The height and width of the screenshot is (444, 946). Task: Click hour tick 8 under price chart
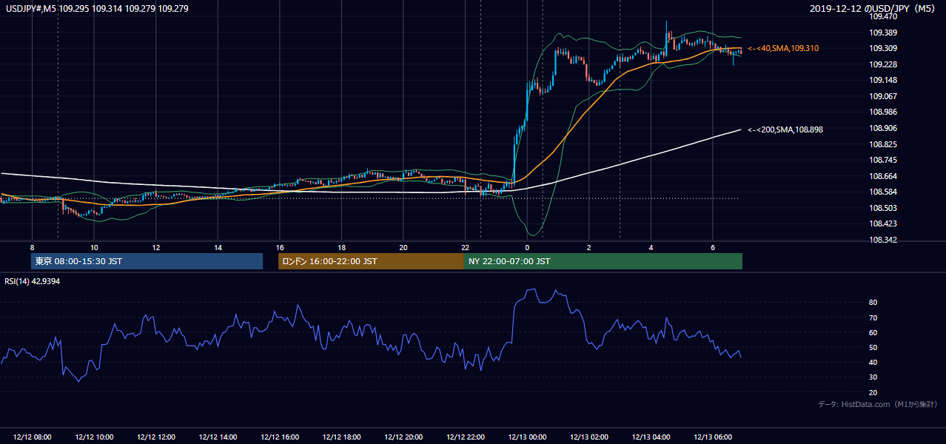(x=33, y=247)
